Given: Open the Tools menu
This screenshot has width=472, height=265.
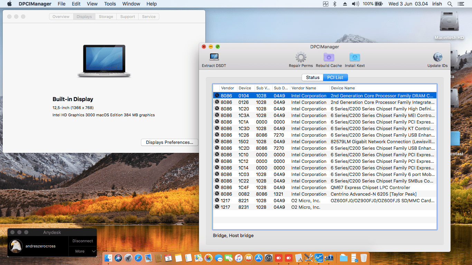Looking at the screenshot, I should pos(110,4).
